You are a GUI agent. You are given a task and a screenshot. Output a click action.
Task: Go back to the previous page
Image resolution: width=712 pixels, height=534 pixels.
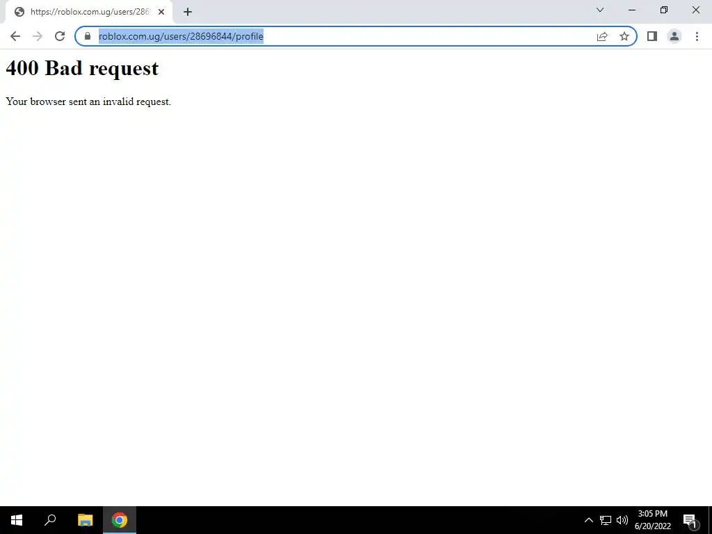(x=15, y=36)
